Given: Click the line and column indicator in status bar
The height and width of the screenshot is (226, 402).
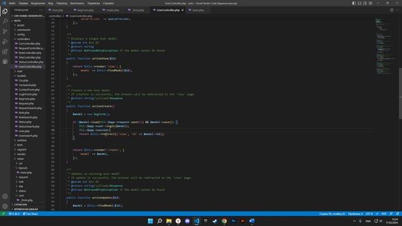Looking at the screenshot, I should (332, 213).
